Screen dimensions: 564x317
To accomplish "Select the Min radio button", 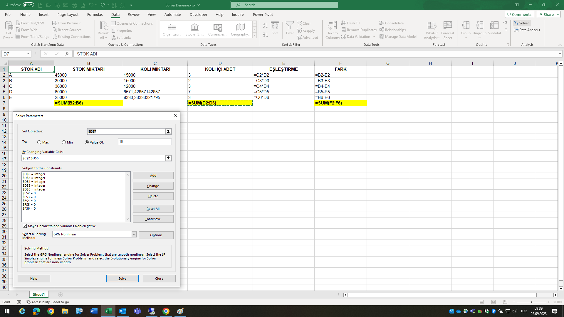I will 64,142.
